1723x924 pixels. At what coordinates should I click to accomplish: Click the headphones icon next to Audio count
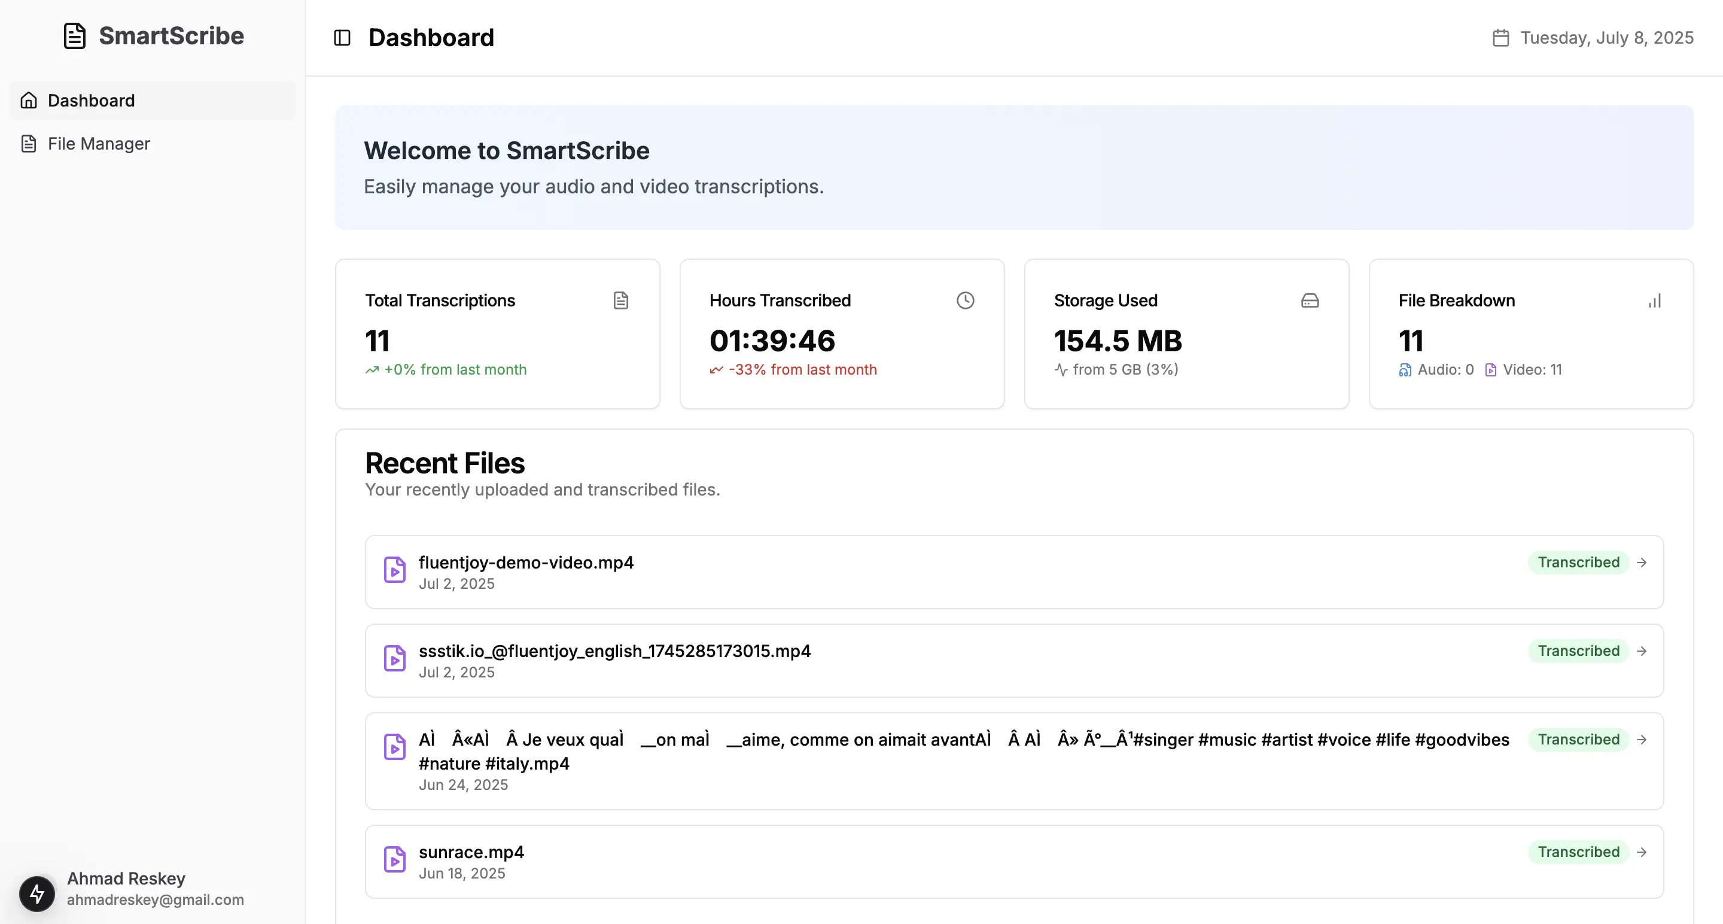click(x=1405, y=369)
